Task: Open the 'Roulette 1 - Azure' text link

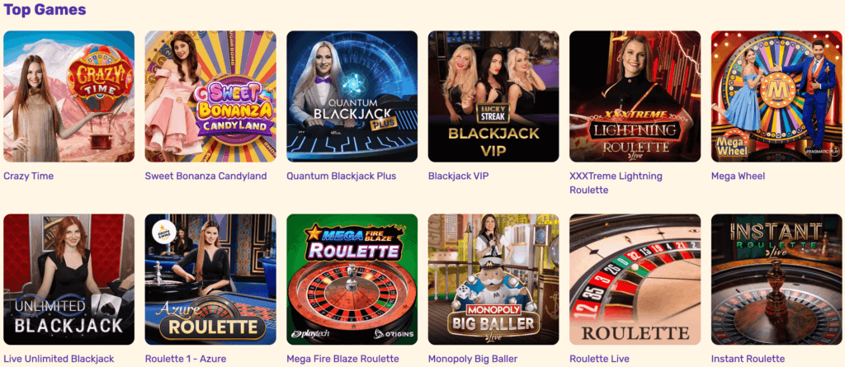Action: 186,359
